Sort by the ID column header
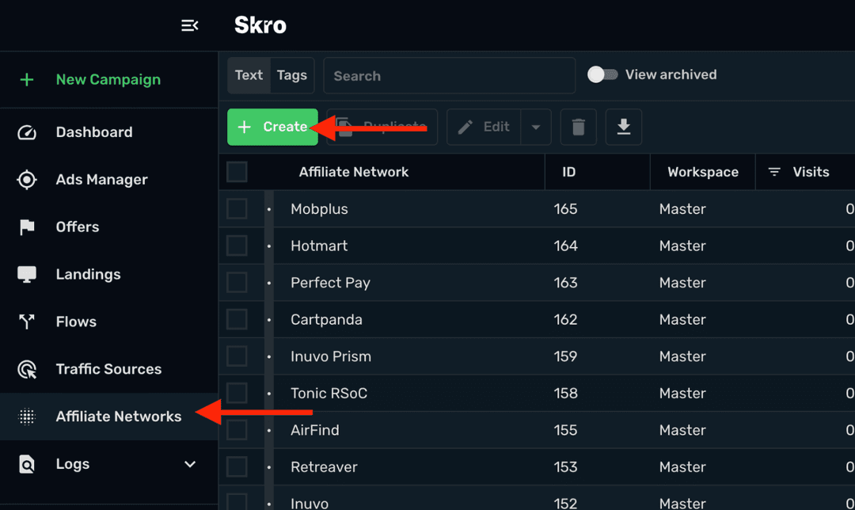 [568, 173]
